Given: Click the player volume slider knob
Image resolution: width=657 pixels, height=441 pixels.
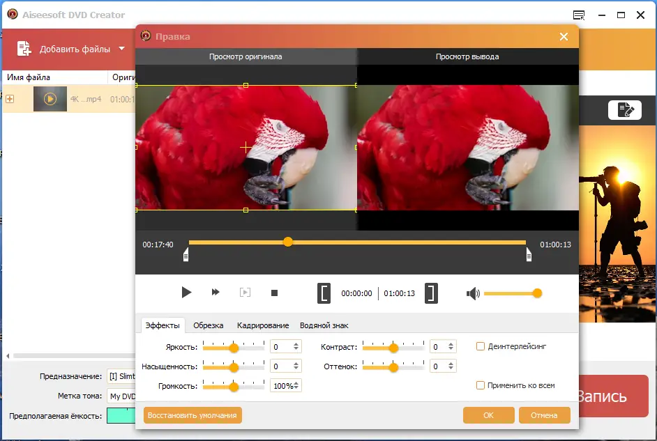Looking at the screenshot, I should coord(537,293).
